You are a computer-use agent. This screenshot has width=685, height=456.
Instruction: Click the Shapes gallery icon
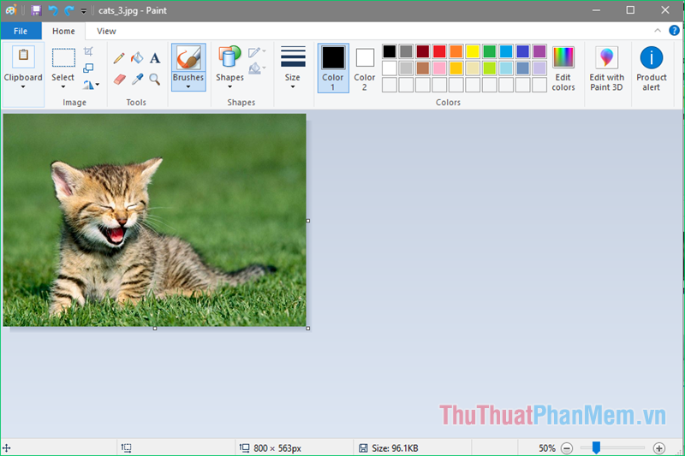click(229, 56)
